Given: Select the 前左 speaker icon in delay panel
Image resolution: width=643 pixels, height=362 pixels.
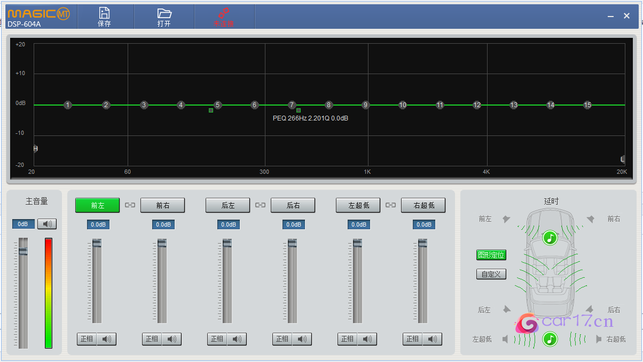Looking at the screenshot, I should pos(506,219).
